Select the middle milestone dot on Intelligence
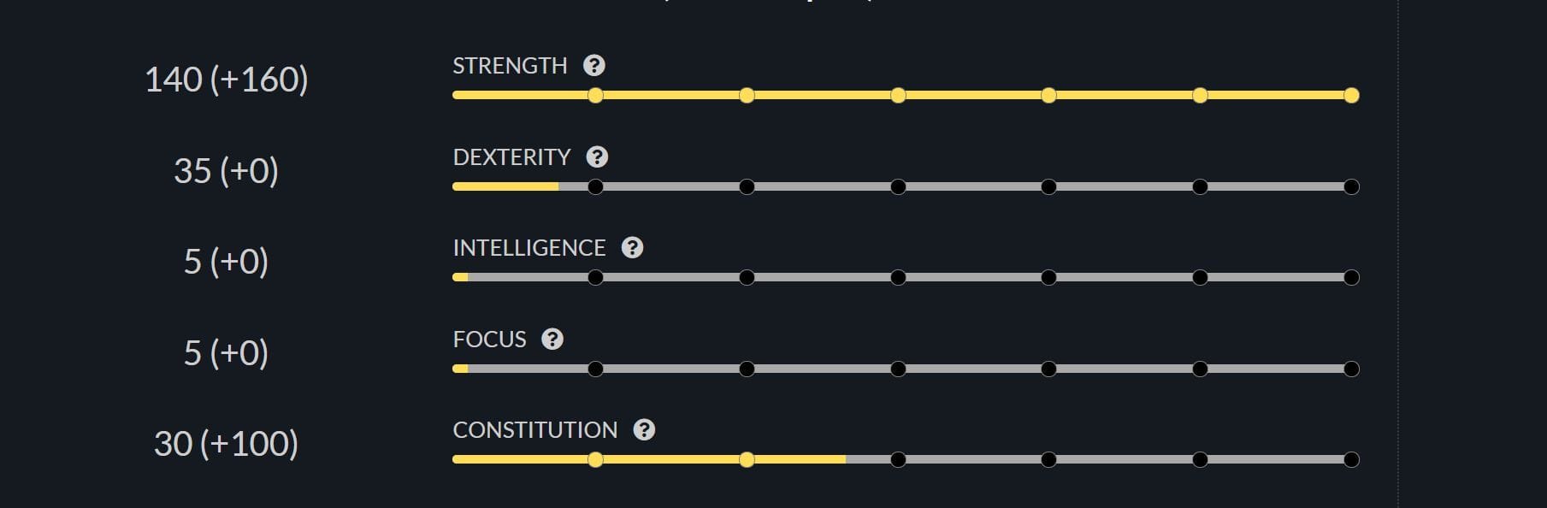Viewport: 1547px width, 508px height. point(897,277)
